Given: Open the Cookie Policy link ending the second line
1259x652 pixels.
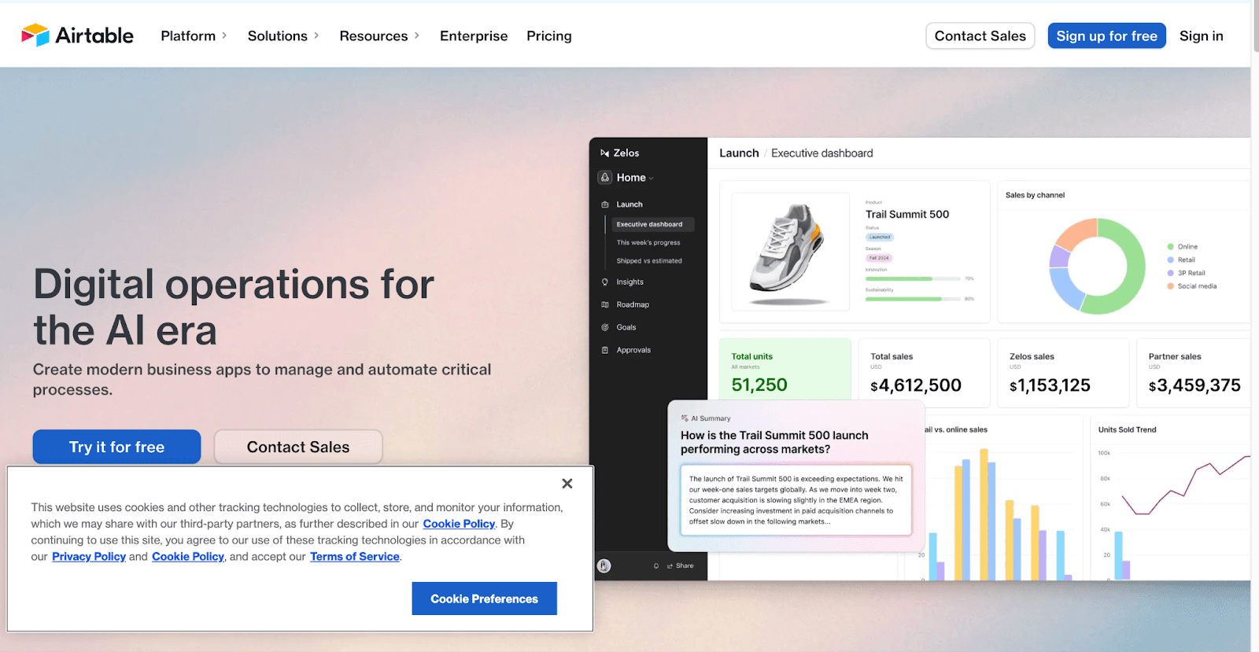Looking at the screenshot, I should (x=459, y=524).
